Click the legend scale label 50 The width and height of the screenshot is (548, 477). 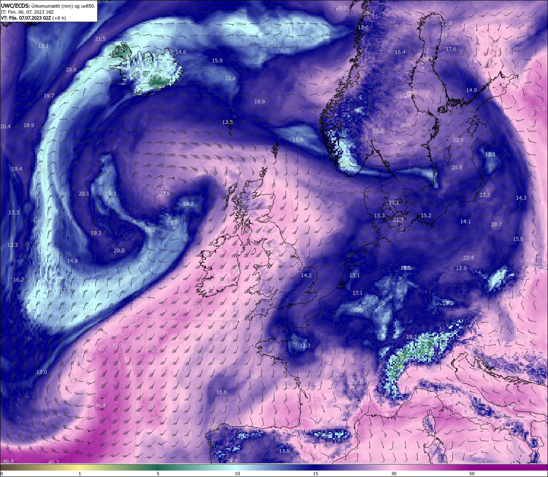(472, 474)
